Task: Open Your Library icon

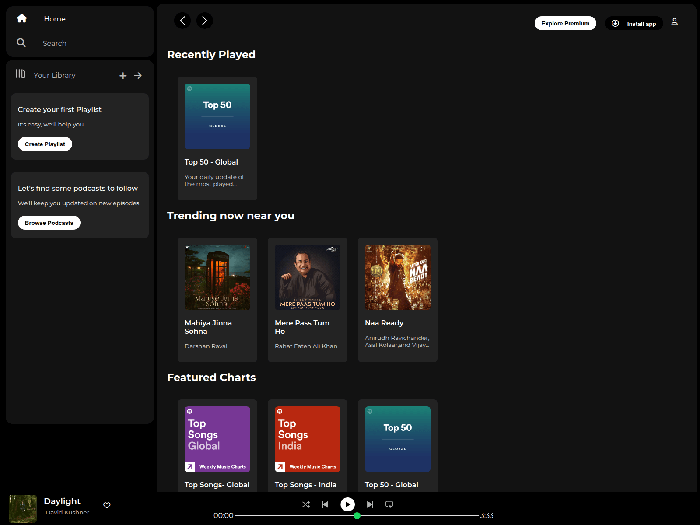Action: pos(21,73)
